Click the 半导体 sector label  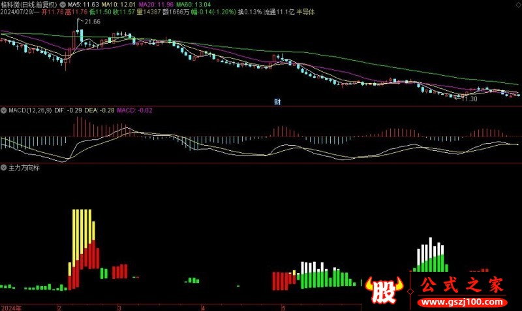(x=305, y=12)
